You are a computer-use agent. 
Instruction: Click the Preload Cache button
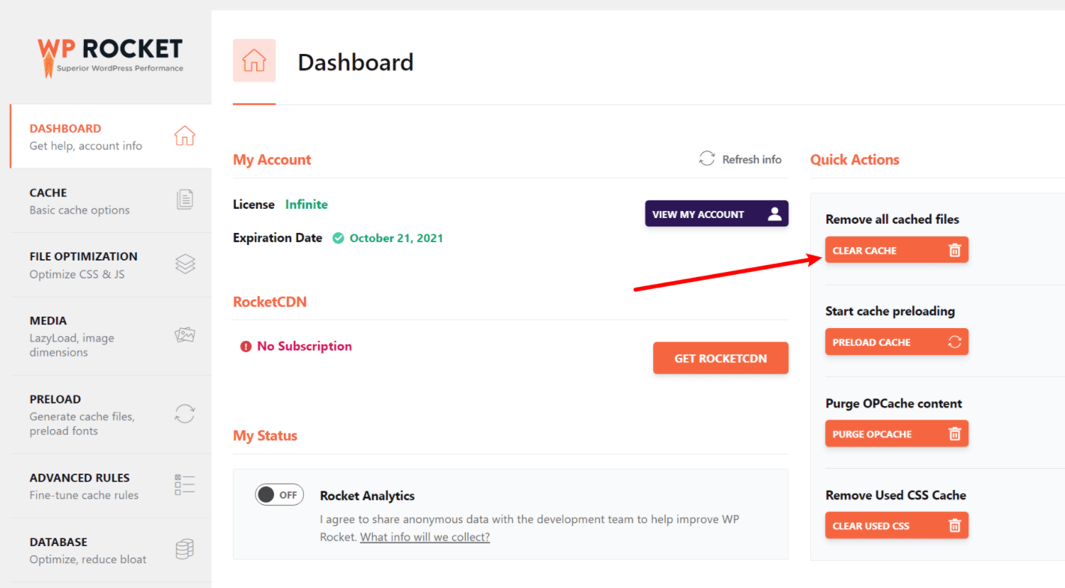(897, 342)
